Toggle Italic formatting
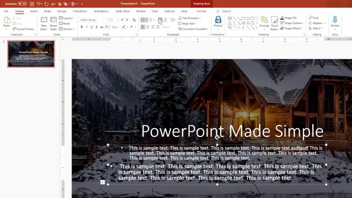This screenshot has width=352, height=198. 87,27
